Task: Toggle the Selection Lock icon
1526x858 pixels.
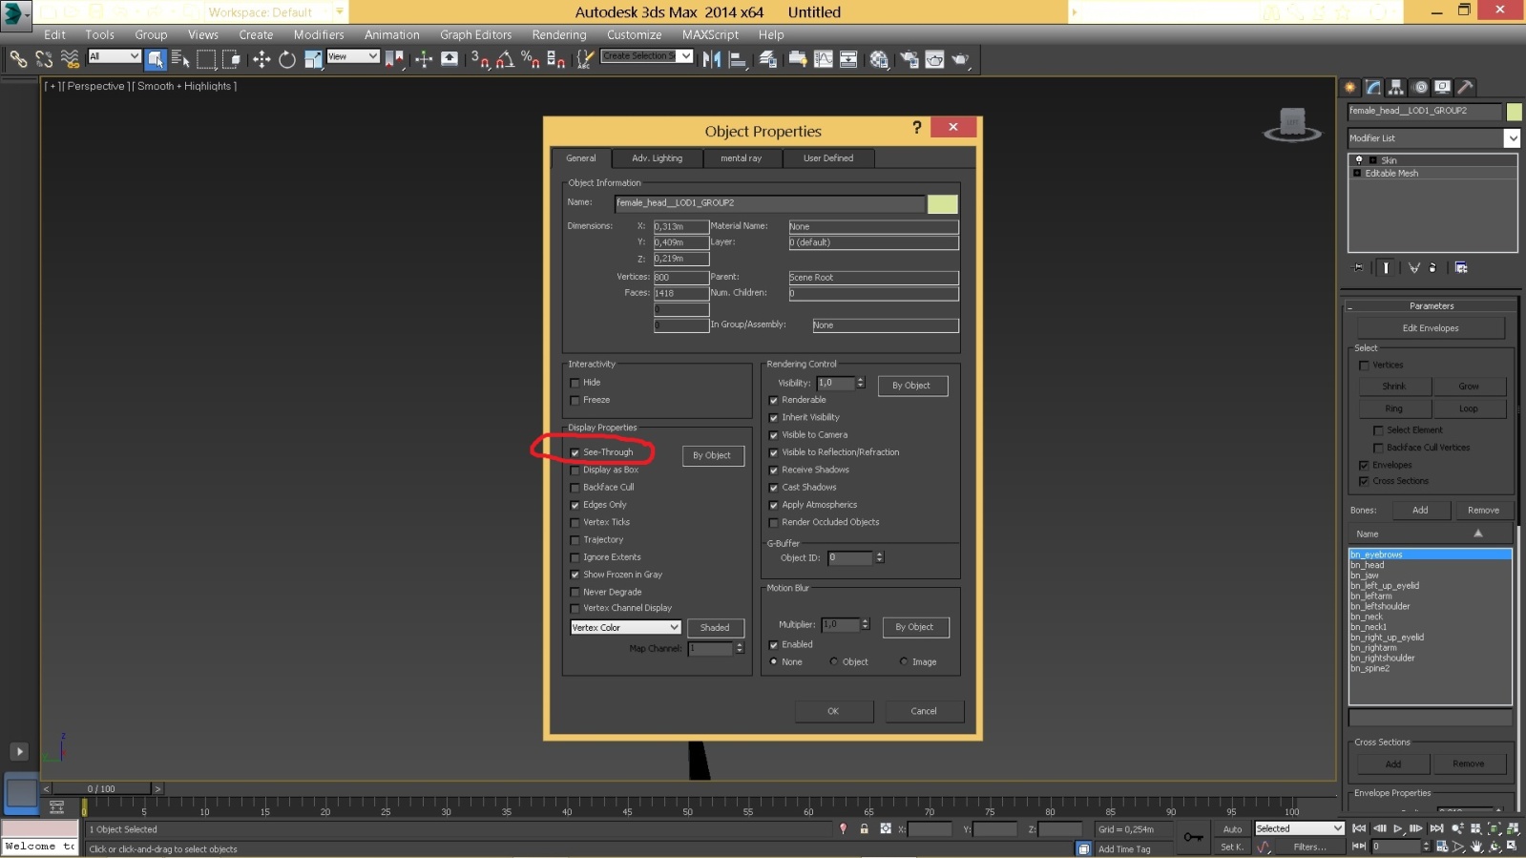Action: (864, 829)
